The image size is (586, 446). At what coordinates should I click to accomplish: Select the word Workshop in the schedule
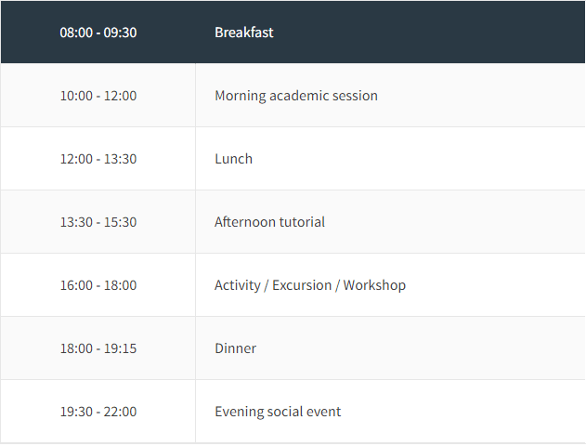coord(374,285)
